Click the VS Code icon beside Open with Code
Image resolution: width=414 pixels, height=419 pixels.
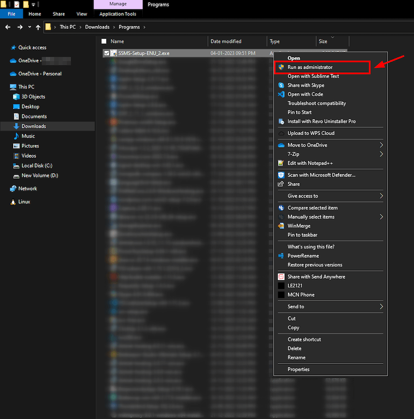[x=281, y=95]
